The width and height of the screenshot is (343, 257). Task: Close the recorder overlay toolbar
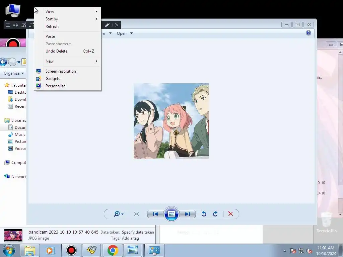(117, 25)
